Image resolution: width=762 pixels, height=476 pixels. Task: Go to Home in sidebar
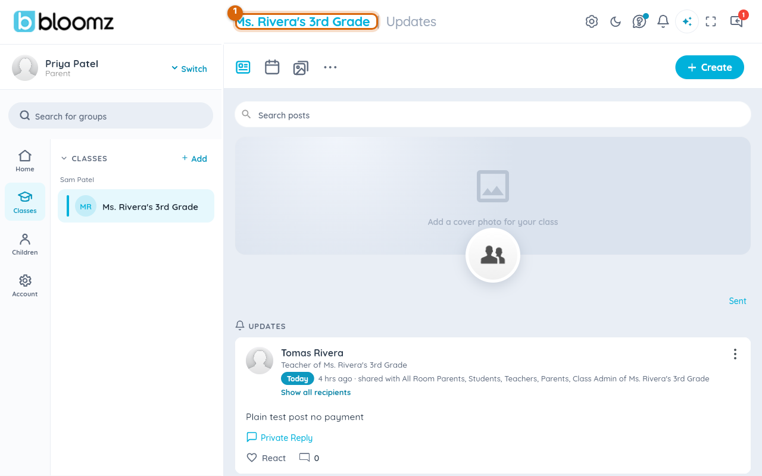(x=25, y=161)
